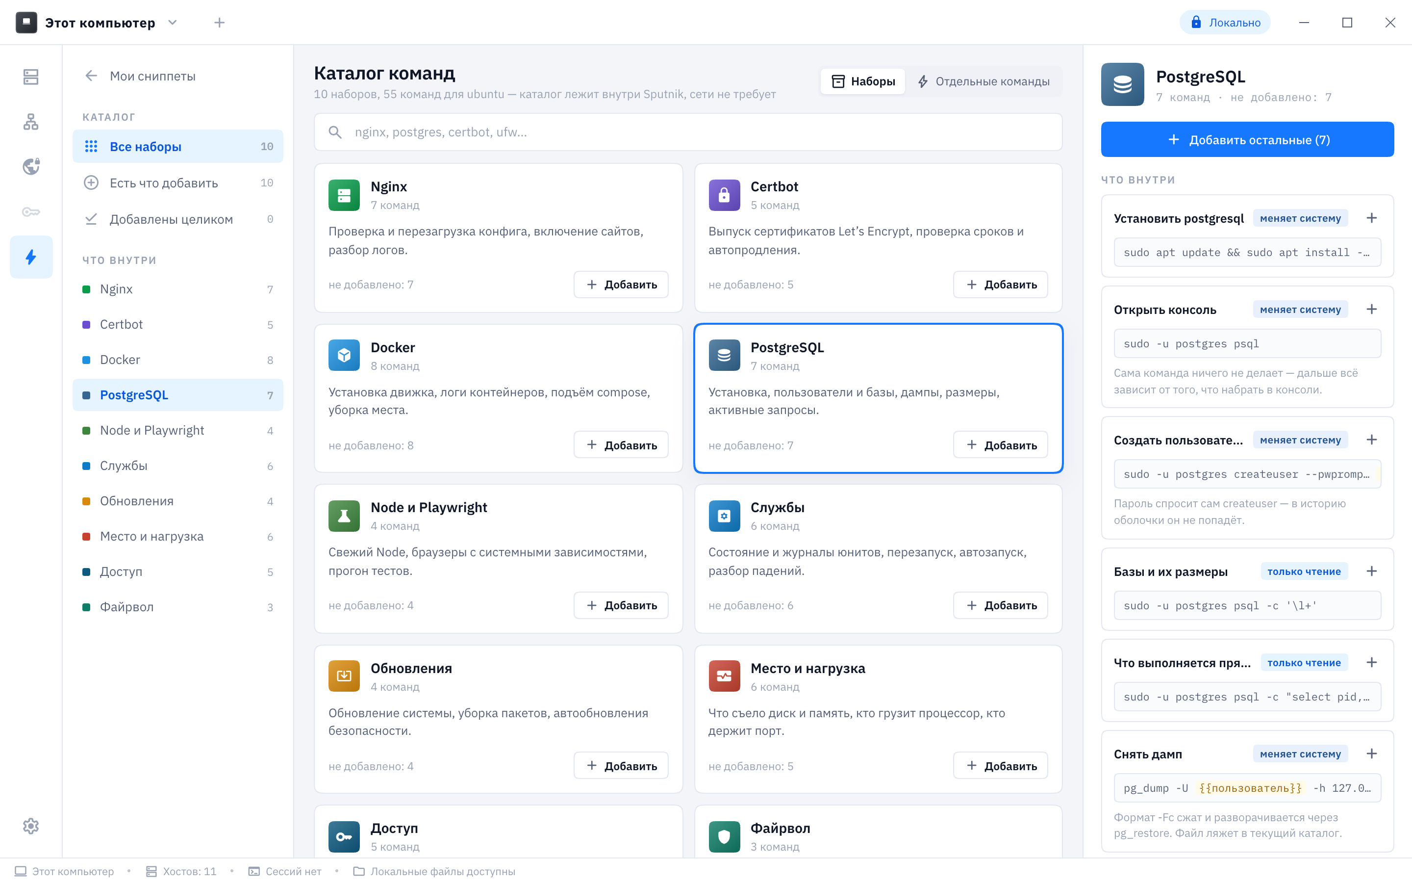Click the Обновления download card icon
The height and width of the screenshot is (883, 1412).
pyautogui.click(x=344, y=676)
